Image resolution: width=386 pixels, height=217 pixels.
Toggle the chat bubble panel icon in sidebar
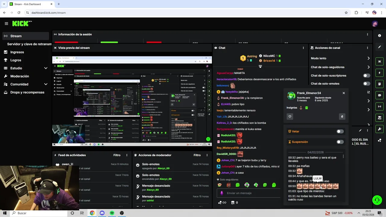pyautogui.click(x=379, y=95)
